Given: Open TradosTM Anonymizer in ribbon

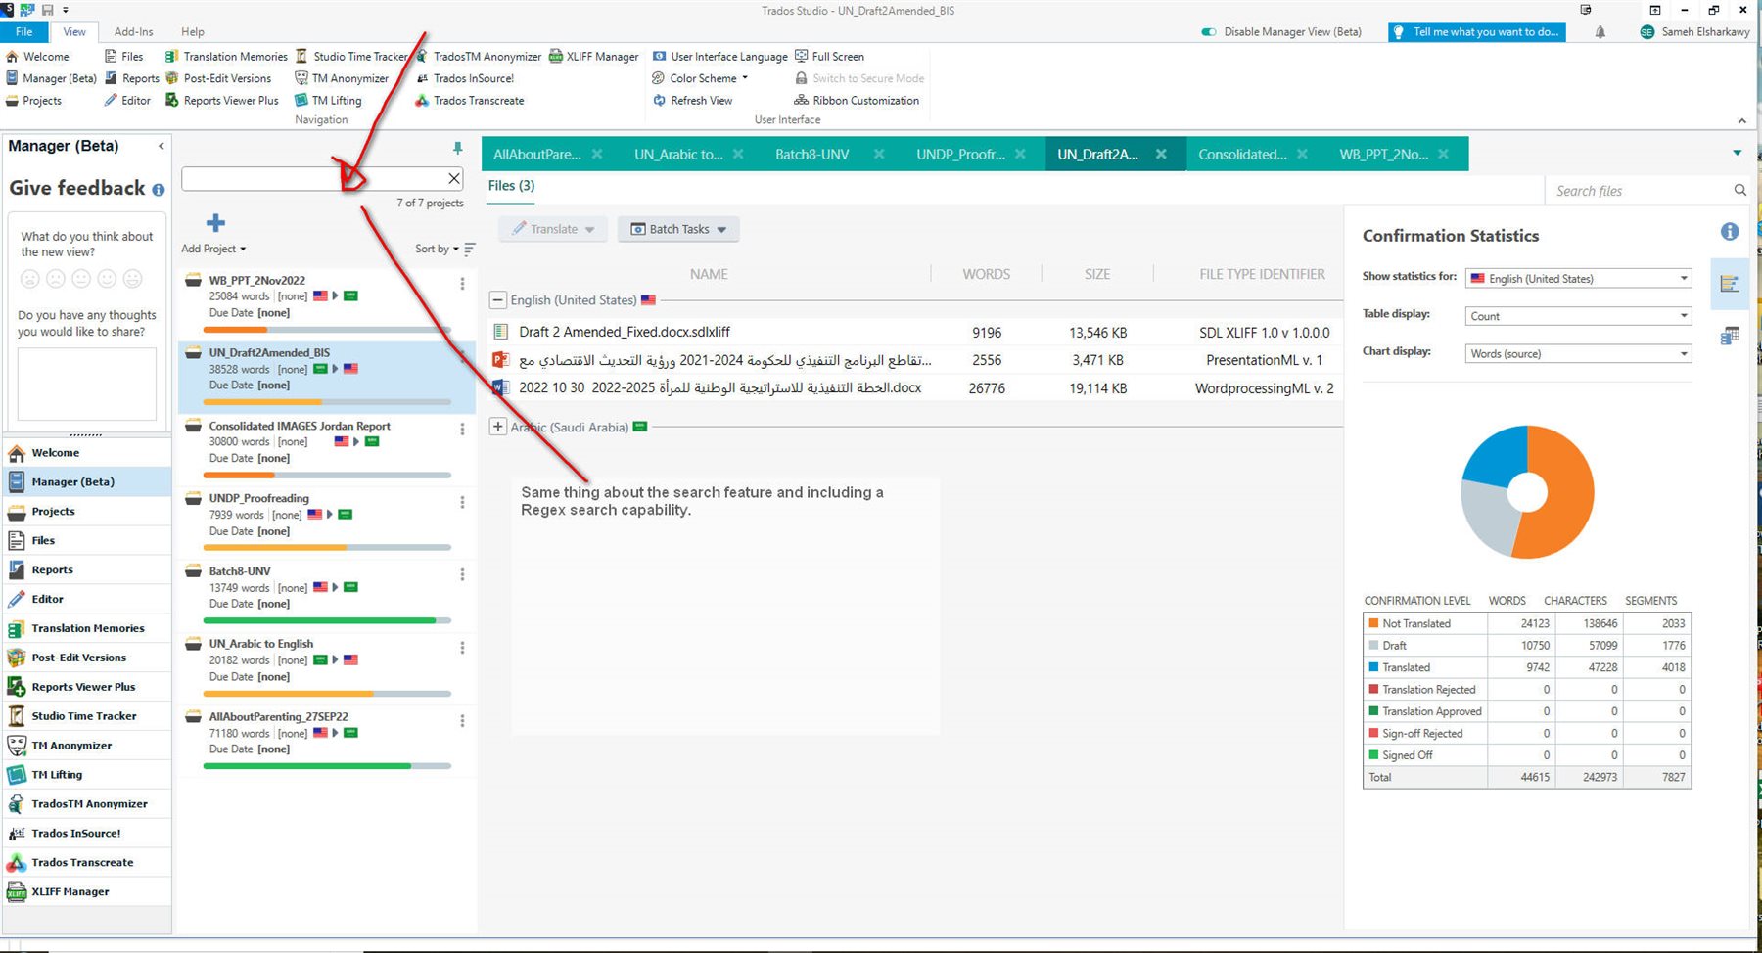Looking at the screenshot, I should (479, 57).
